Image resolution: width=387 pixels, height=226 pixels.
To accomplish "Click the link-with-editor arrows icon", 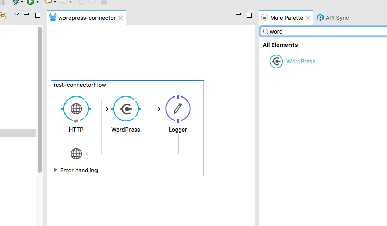I will coord(2,16).
